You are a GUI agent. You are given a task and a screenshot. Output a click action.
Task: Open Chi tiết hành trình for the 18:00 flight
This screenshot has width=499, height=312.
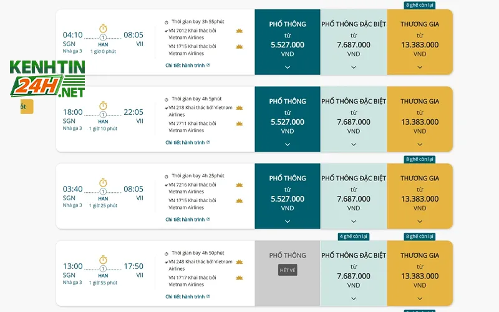(x=187, y=142)
